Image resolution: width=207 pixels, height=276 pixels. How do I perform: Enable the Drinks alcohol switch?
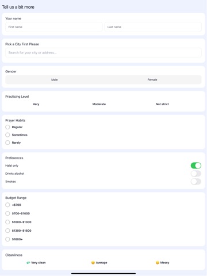tap(196, 174)
